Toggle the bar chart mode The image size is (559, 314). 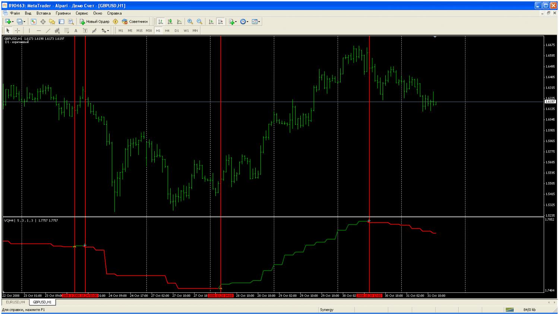coord(161,22)
